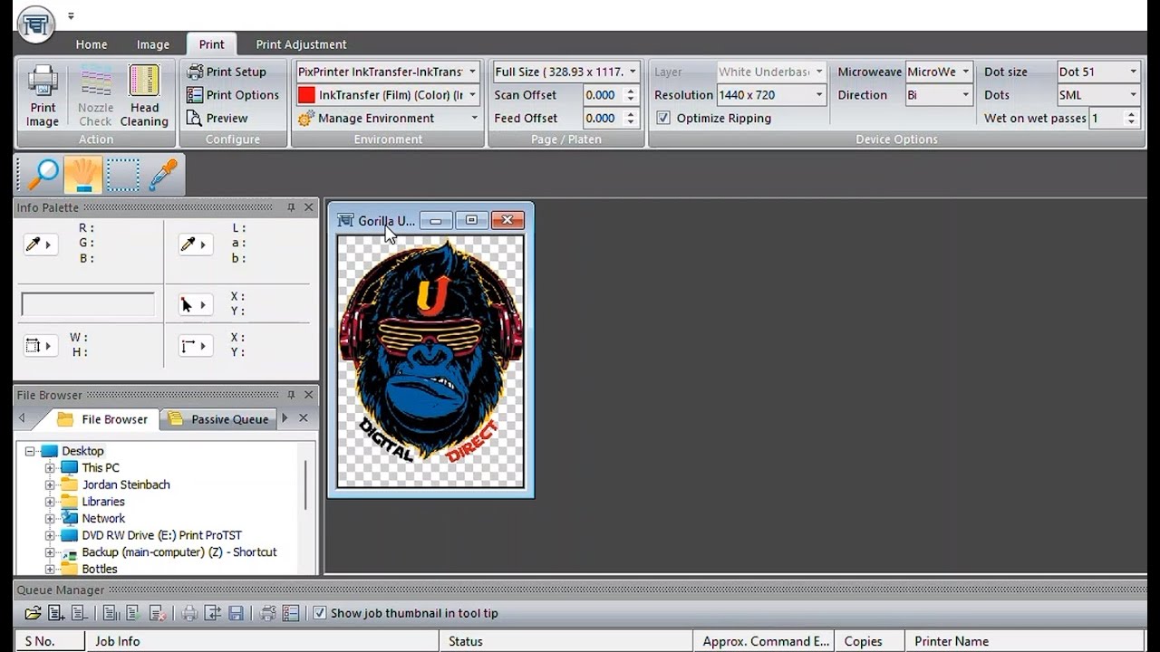Open Print Options
Image resolution: width=1160 pixels, height=652 pixels.
[233, 95]
